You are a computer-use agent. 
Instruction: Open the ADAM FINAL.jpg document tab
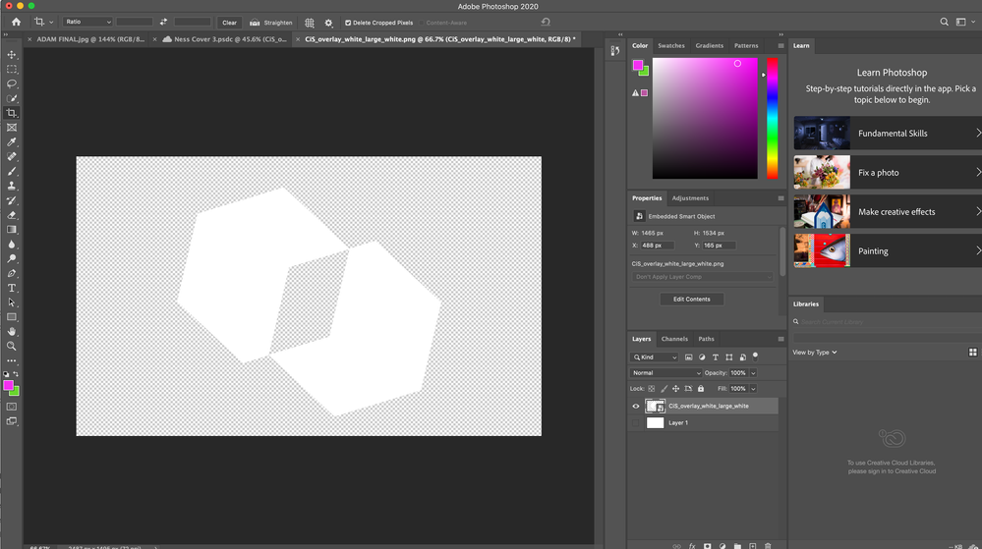click(x=90, y=39)
